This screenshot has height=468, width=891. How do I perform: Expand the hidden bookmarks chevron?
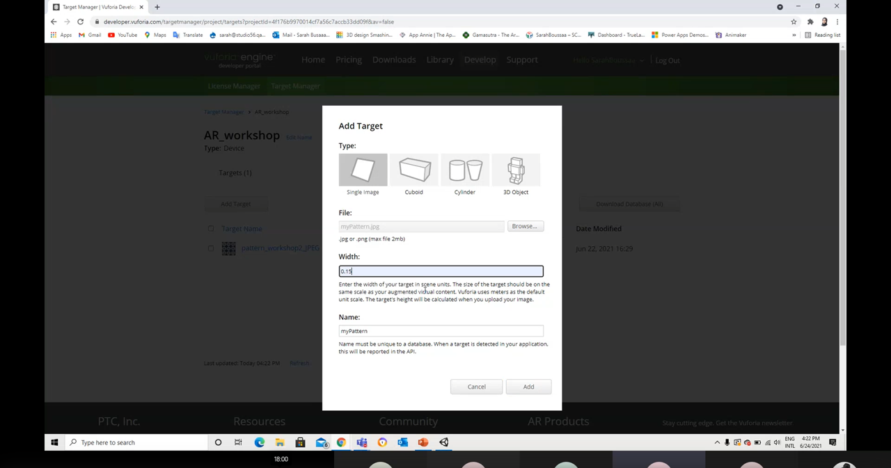click(794, 35)
